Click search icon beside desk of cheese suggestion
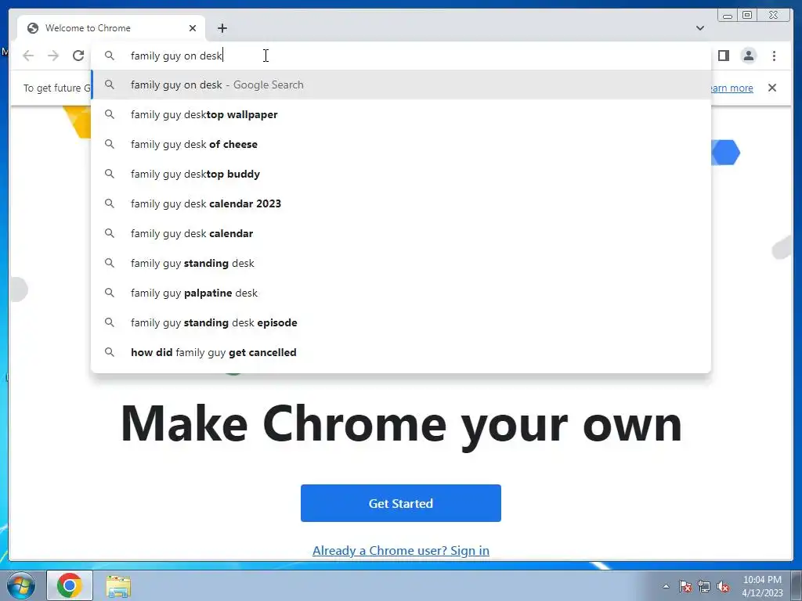The height and width of the screenshot is (601, 802). point(110,144)
